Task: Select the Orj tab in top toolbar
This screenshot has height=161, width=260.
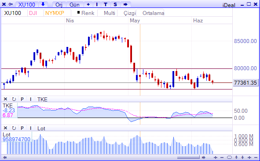Action: click(x=59, y=4)
